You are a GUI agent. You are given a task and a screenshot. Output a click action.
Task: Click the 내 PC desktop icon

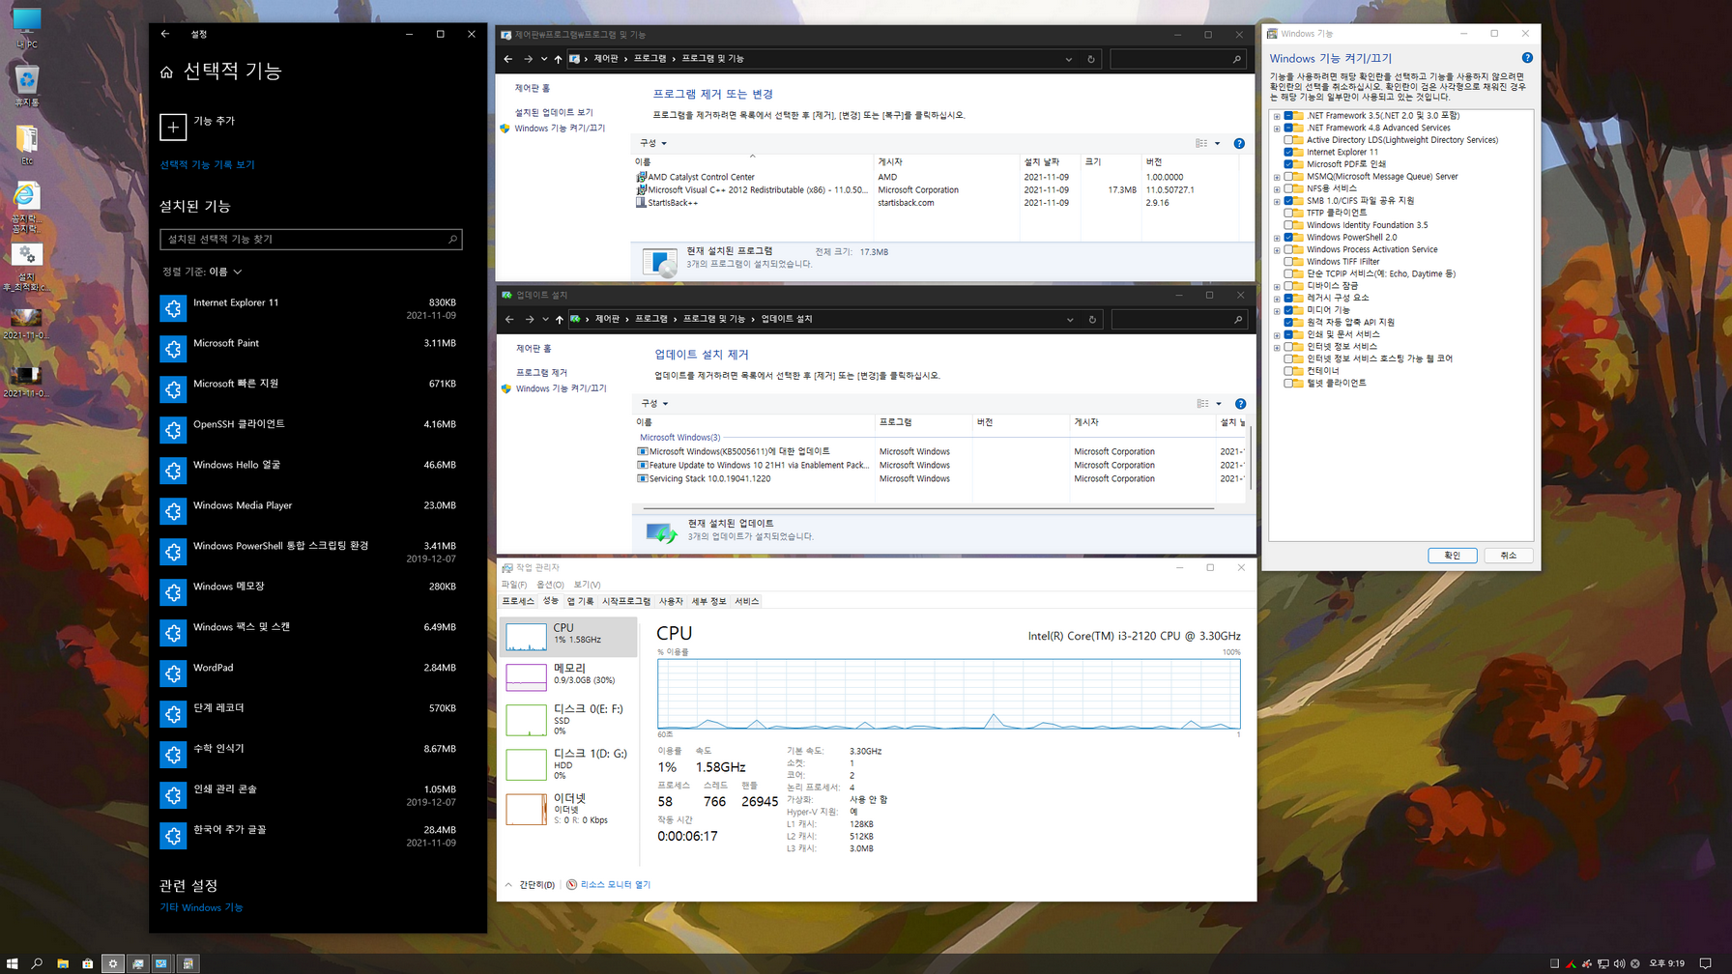(x=26, y=28)
